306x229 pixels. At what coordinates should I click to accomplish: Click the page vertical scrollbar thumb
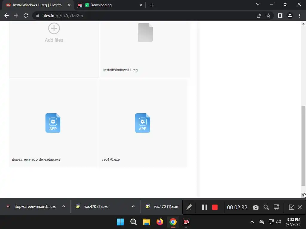pyautogui.click(x=303, y=146)
